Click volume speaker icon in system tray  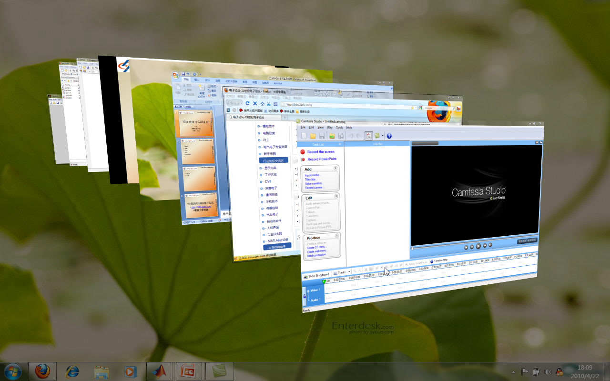click(x=548, y=371)
